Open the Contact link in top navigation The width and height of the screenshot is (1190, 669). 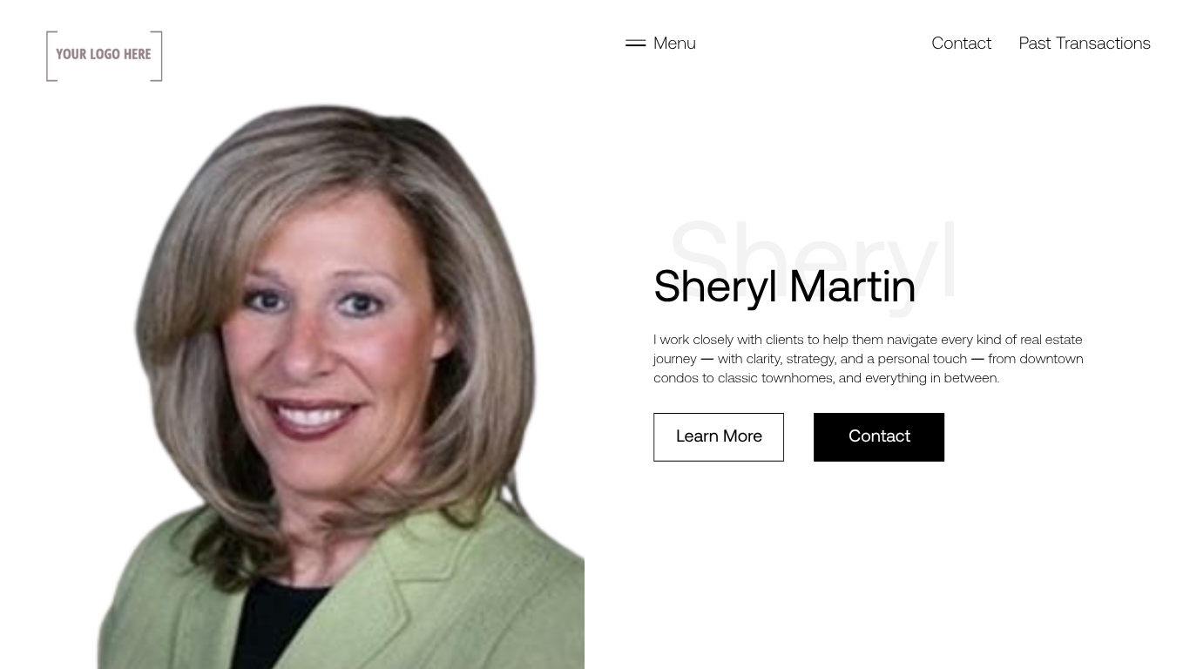click(961, 43)
